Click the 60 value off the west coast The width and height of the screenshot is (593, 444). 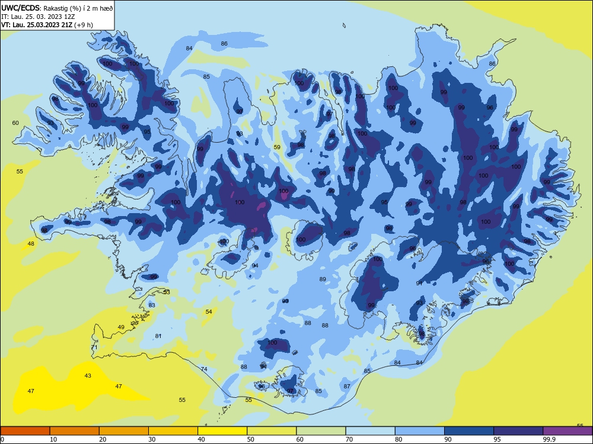(x=15, y=123)
